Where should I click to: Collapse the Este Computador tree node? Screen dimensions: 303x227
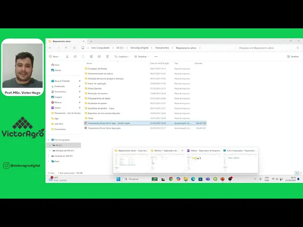tap(48, 140)
